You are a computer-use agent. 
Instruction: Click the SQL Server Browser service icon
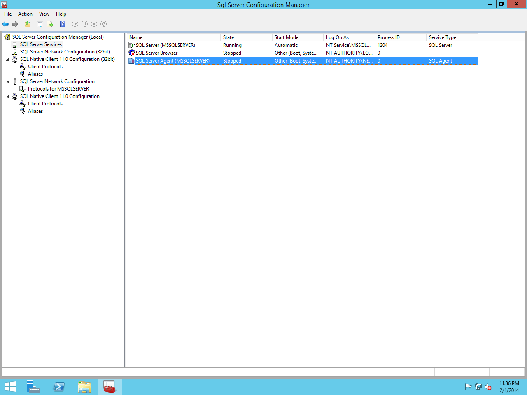[x=132, y=53]
